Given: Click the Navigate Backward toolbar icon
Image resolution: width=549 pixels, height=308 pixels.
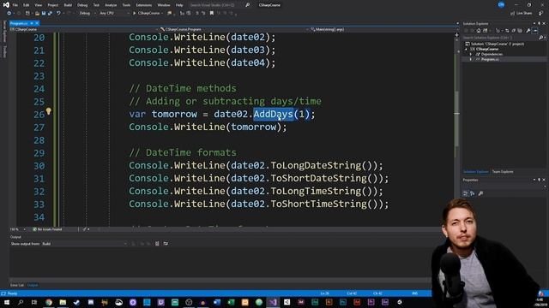Looking at the screenshot, I should pyautogui.click(x=9, y=14).
